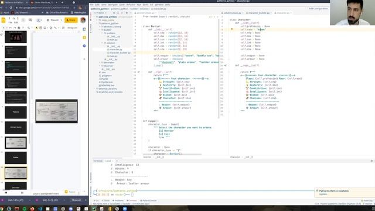
Task: Toggle the Structure tool window stripe
Action: (91, 28)
